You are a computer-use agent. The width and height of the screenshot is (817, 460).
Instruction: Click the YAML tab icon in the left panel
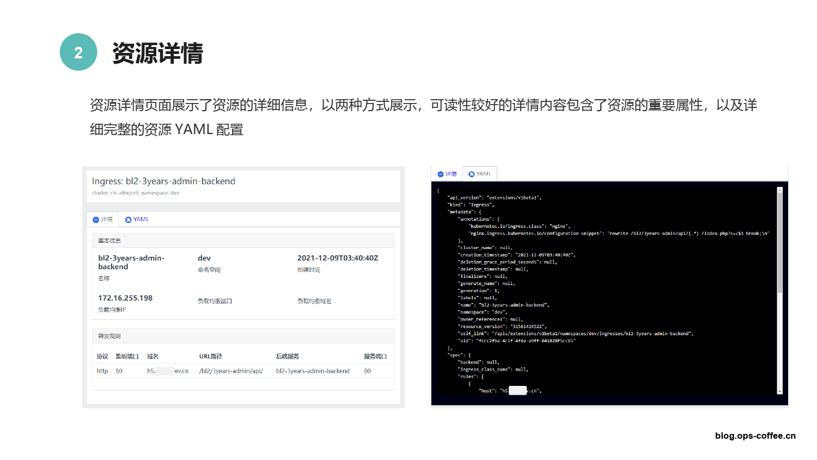[129, 220]
